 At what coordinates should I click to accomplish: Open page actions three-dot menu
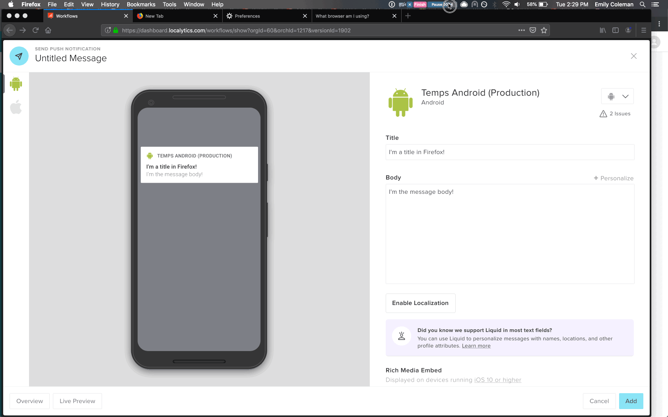tap(521, 30)
